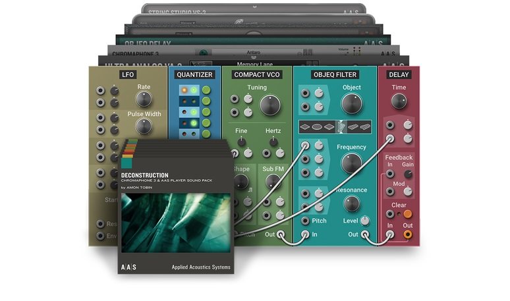Viewport: 510px width, 301px height.
Task: Click the LFO Rate knob
Action: click(144, 99)
